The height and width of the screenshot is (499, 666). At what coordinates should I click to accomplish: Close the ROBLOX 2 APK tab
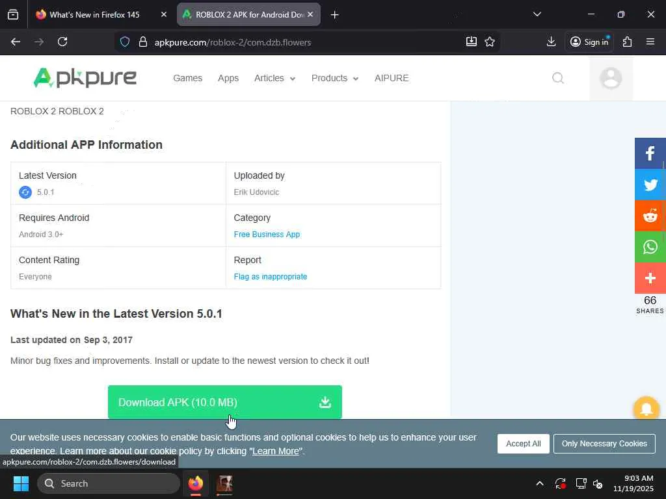(310, 15)
